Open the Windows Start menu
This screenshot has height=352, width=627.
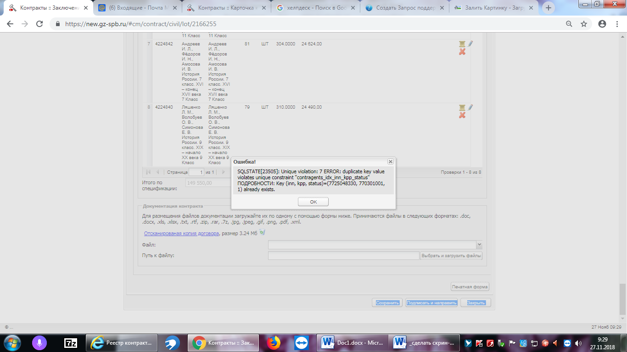(x=12, y=342)
